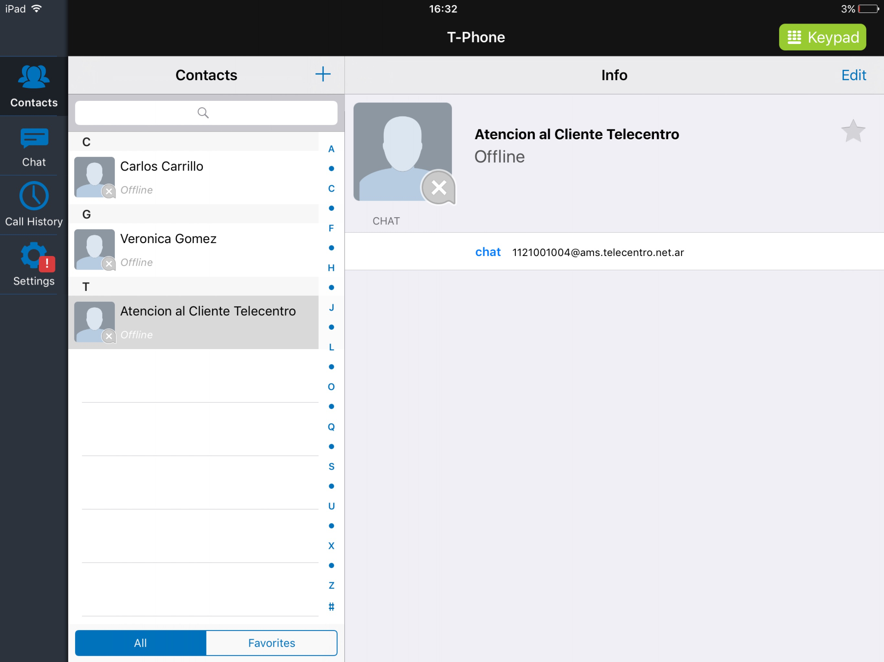The height and width of the screenshot is (662, 884).
Task: Open the Contacts sidebar tab
Action: (x=34, y=86)
